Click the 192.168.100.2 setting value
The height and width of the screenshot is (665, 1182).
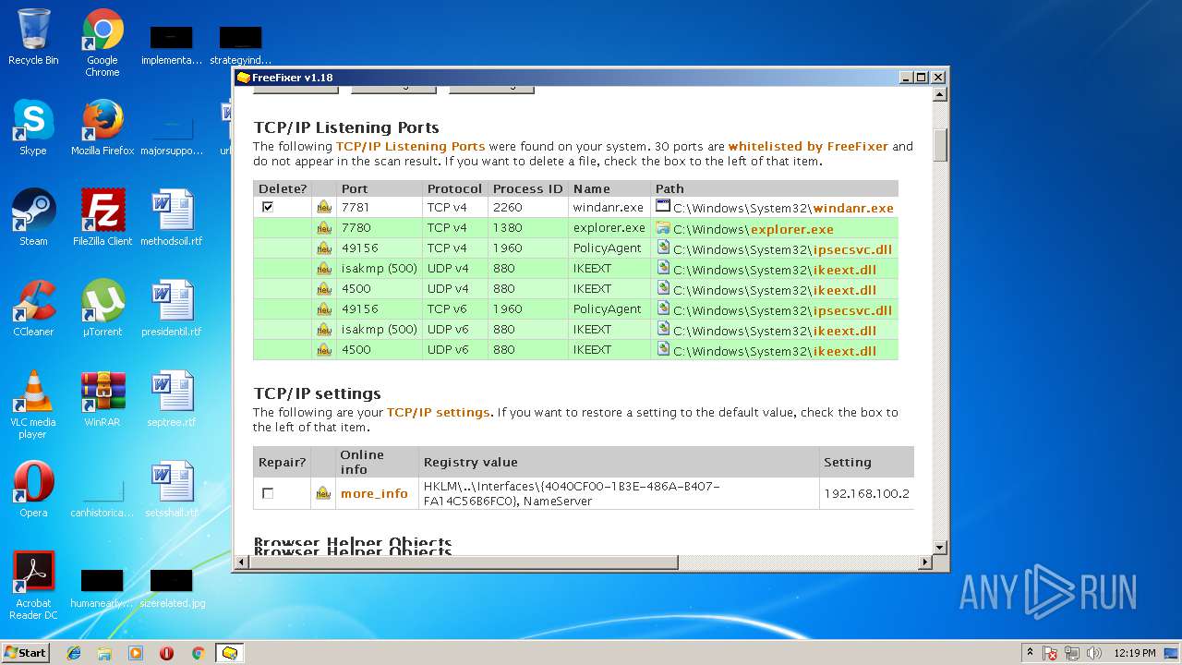[x=866, y=493]
